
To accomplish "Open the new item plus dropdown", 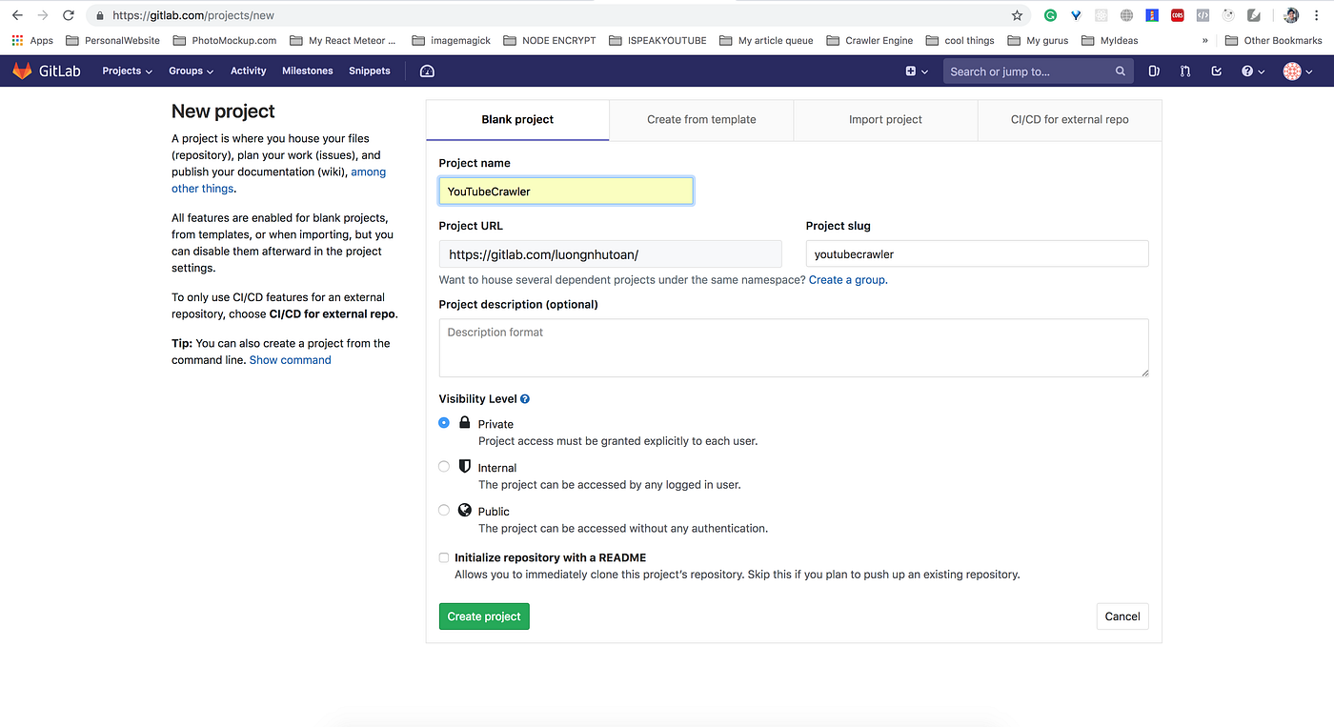I will 915,71.
